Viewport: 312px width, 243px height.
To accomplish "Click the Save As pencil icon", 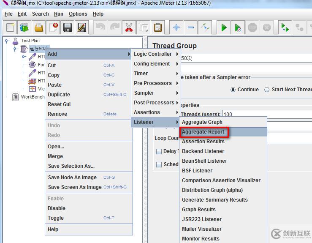I will pos(81,27).
